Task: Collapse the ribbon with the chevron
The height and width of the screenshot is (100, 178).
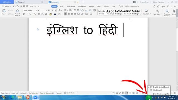Action: [x=175, y=6]
